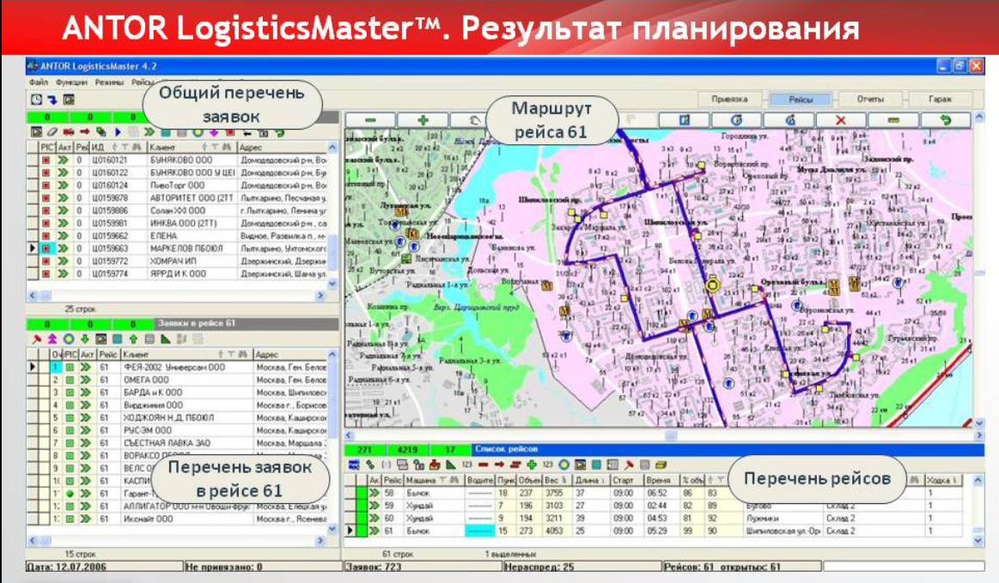The image size is (999, 583).
Task: Click the eraser icon above the requests list
Action: 50,130
